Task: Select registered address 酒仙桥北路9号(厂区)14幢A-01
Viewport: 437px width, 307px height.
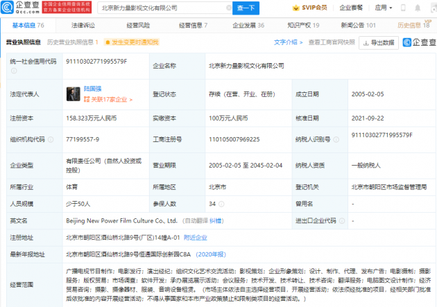Action: pyautogui.click(x=123, y=238)
